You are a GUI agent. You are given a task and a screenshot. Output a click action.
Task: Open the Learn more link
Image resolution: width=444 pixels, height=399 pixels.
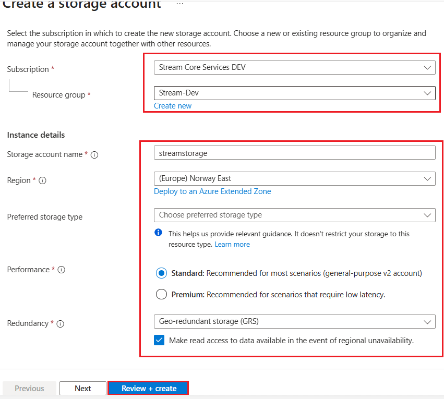click(232, 245)
